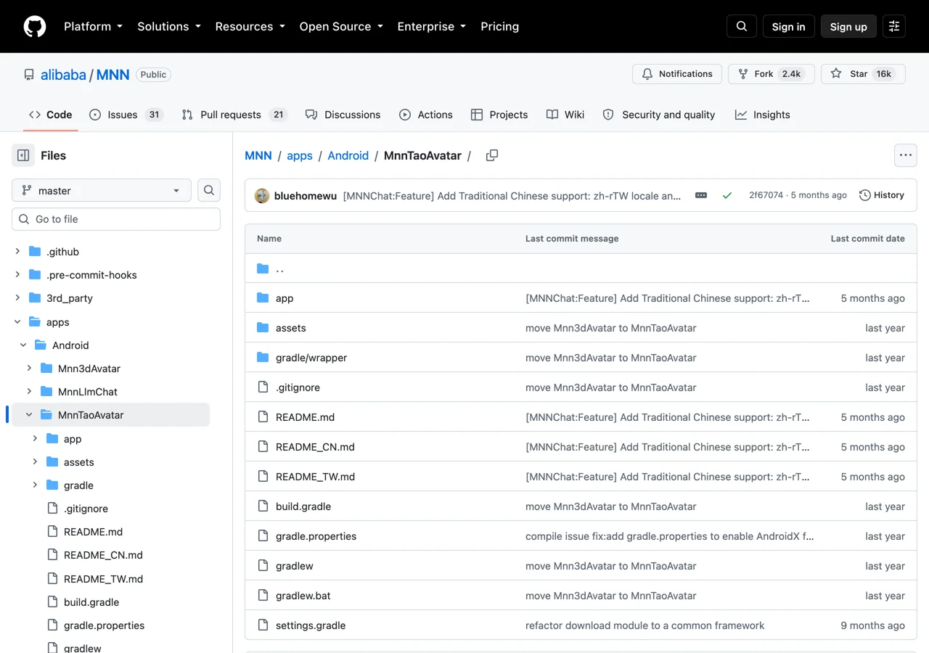Click the search magnifier icon in header
Viewport: 929px width, 653px height.
coord(742,26)
